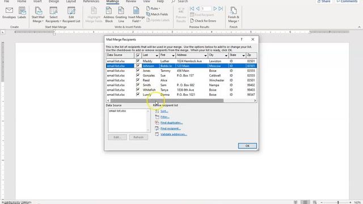Uncheck the Johnson recipient checkbox

tap(138, 66)
